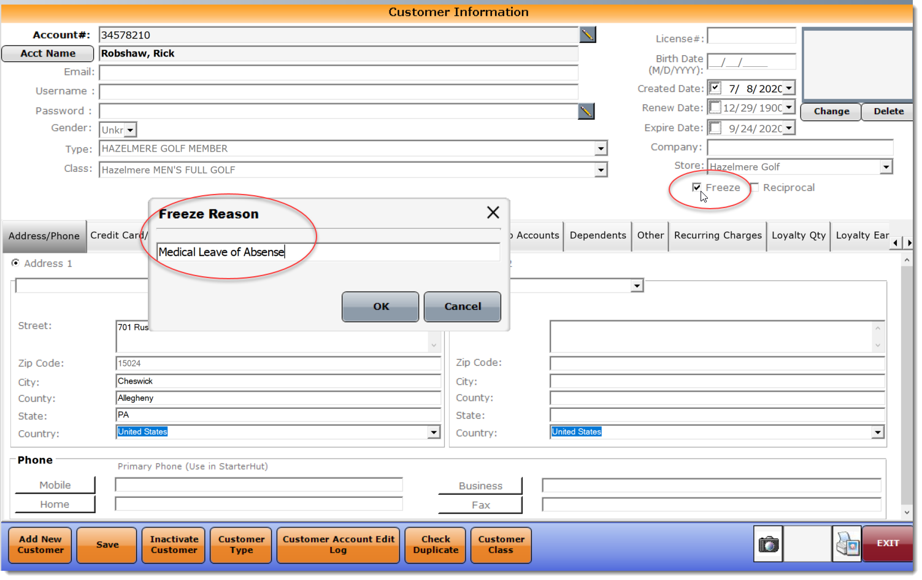Click the Home phone button
Image resolution: width=922 pixels, height=580 pixels.
click(55, 505)
